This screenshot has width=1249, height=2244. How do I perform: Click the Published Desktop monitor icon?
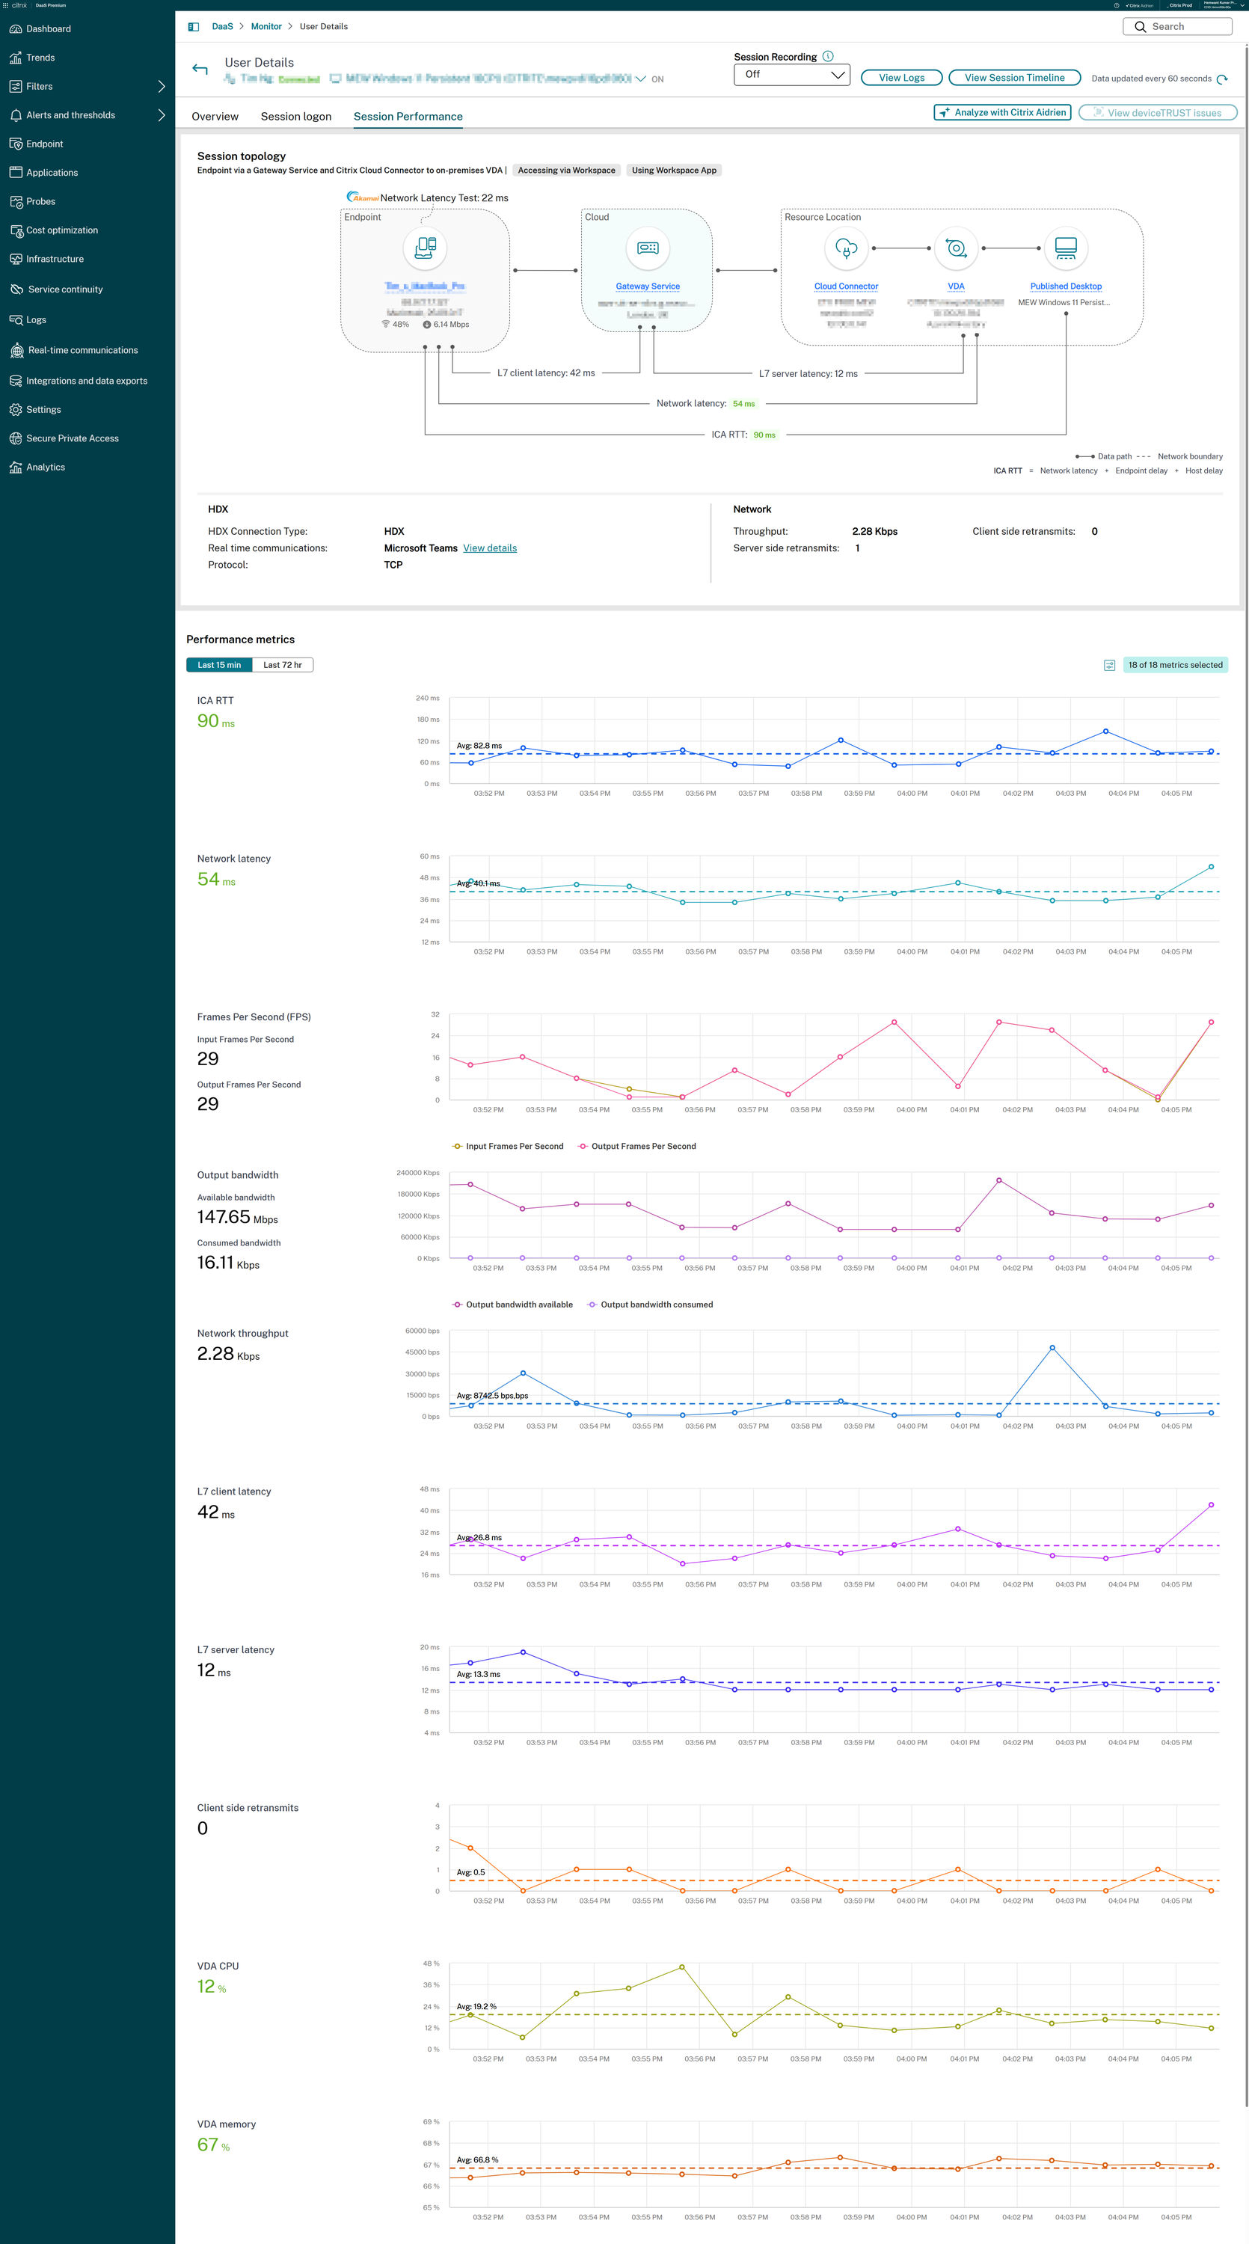click(1066, 248)
